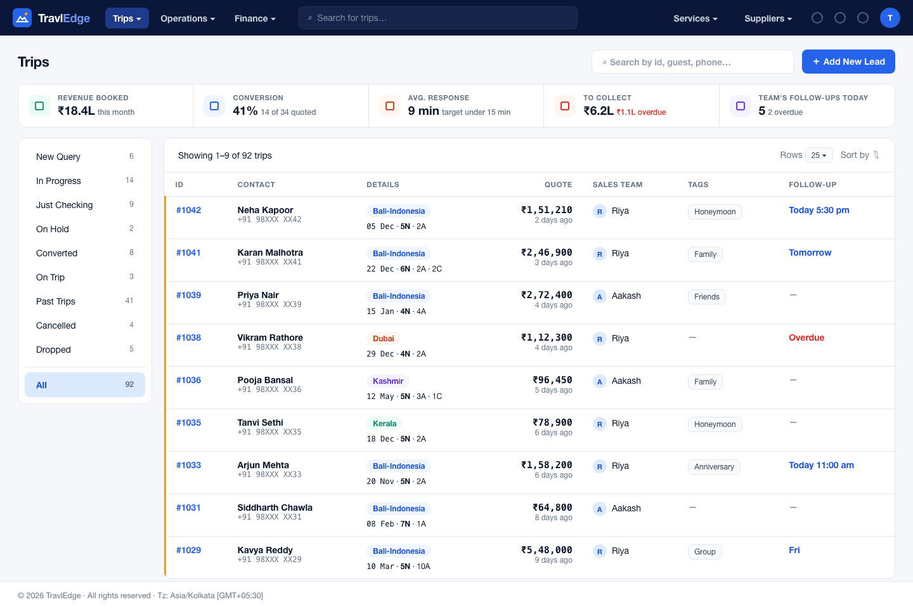Select the New Query filter
The width and height of the screenshot is (913, 609).
click(x=85, y=157)
